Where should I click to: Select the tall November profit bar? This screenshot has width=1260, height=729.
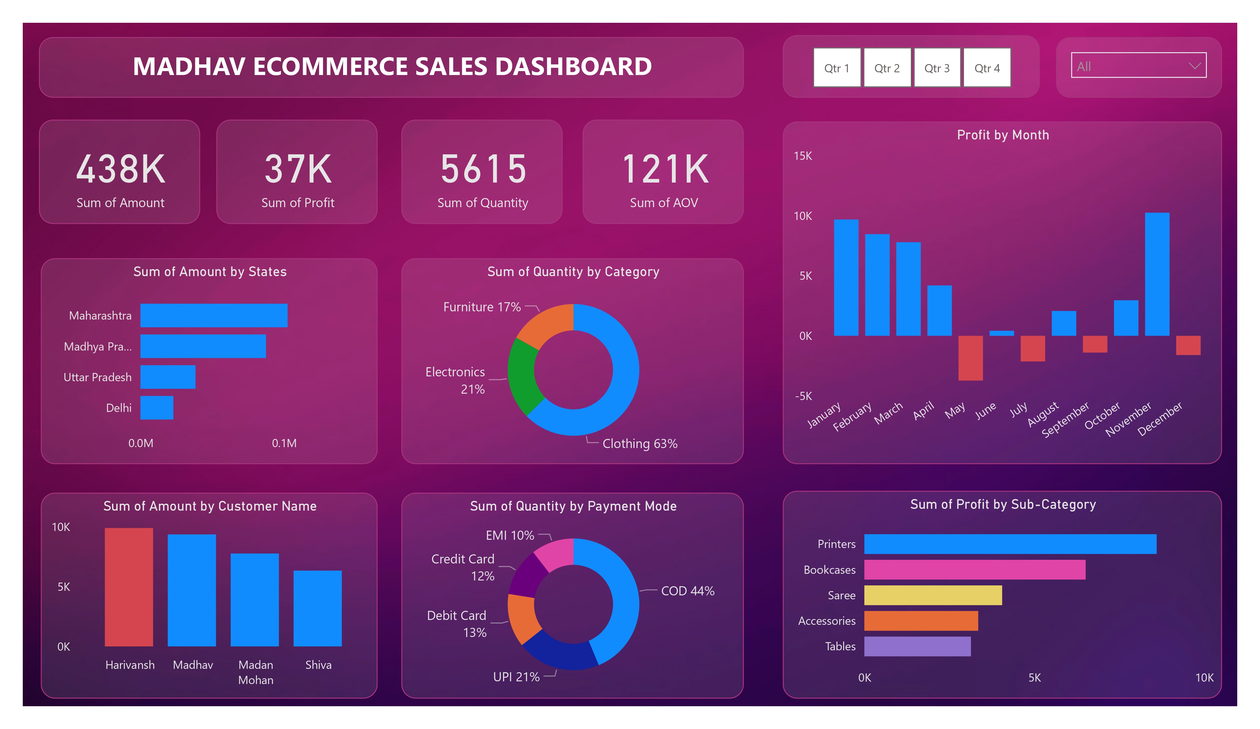point(1157,274)
